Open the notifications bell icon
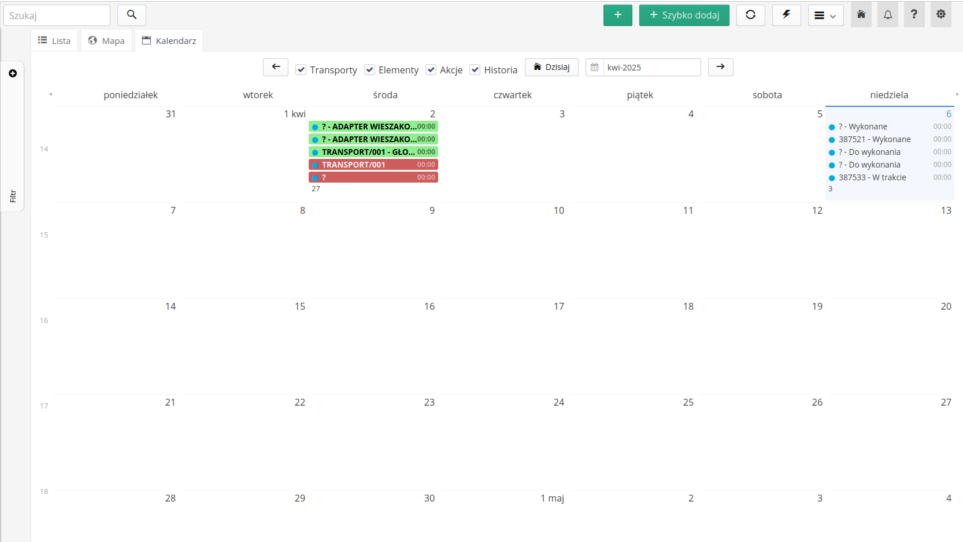The width and height of the screenshot is (963, 542). pos(887,15)
